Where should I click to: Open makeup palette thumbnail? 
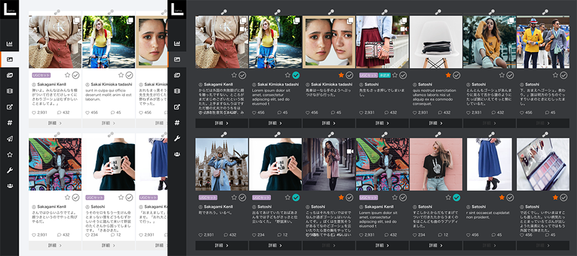(x=543, y=164)
